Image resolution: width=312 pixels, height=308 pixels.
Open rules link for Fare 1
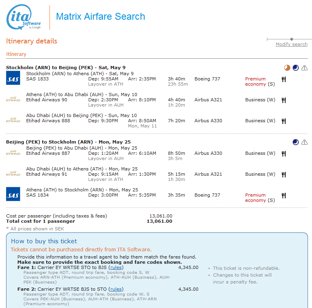116,267
